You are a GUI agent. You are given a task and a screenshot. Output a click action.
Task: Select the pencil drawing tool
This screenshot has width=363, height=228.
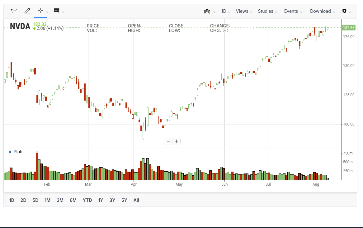tap(27, 11)
